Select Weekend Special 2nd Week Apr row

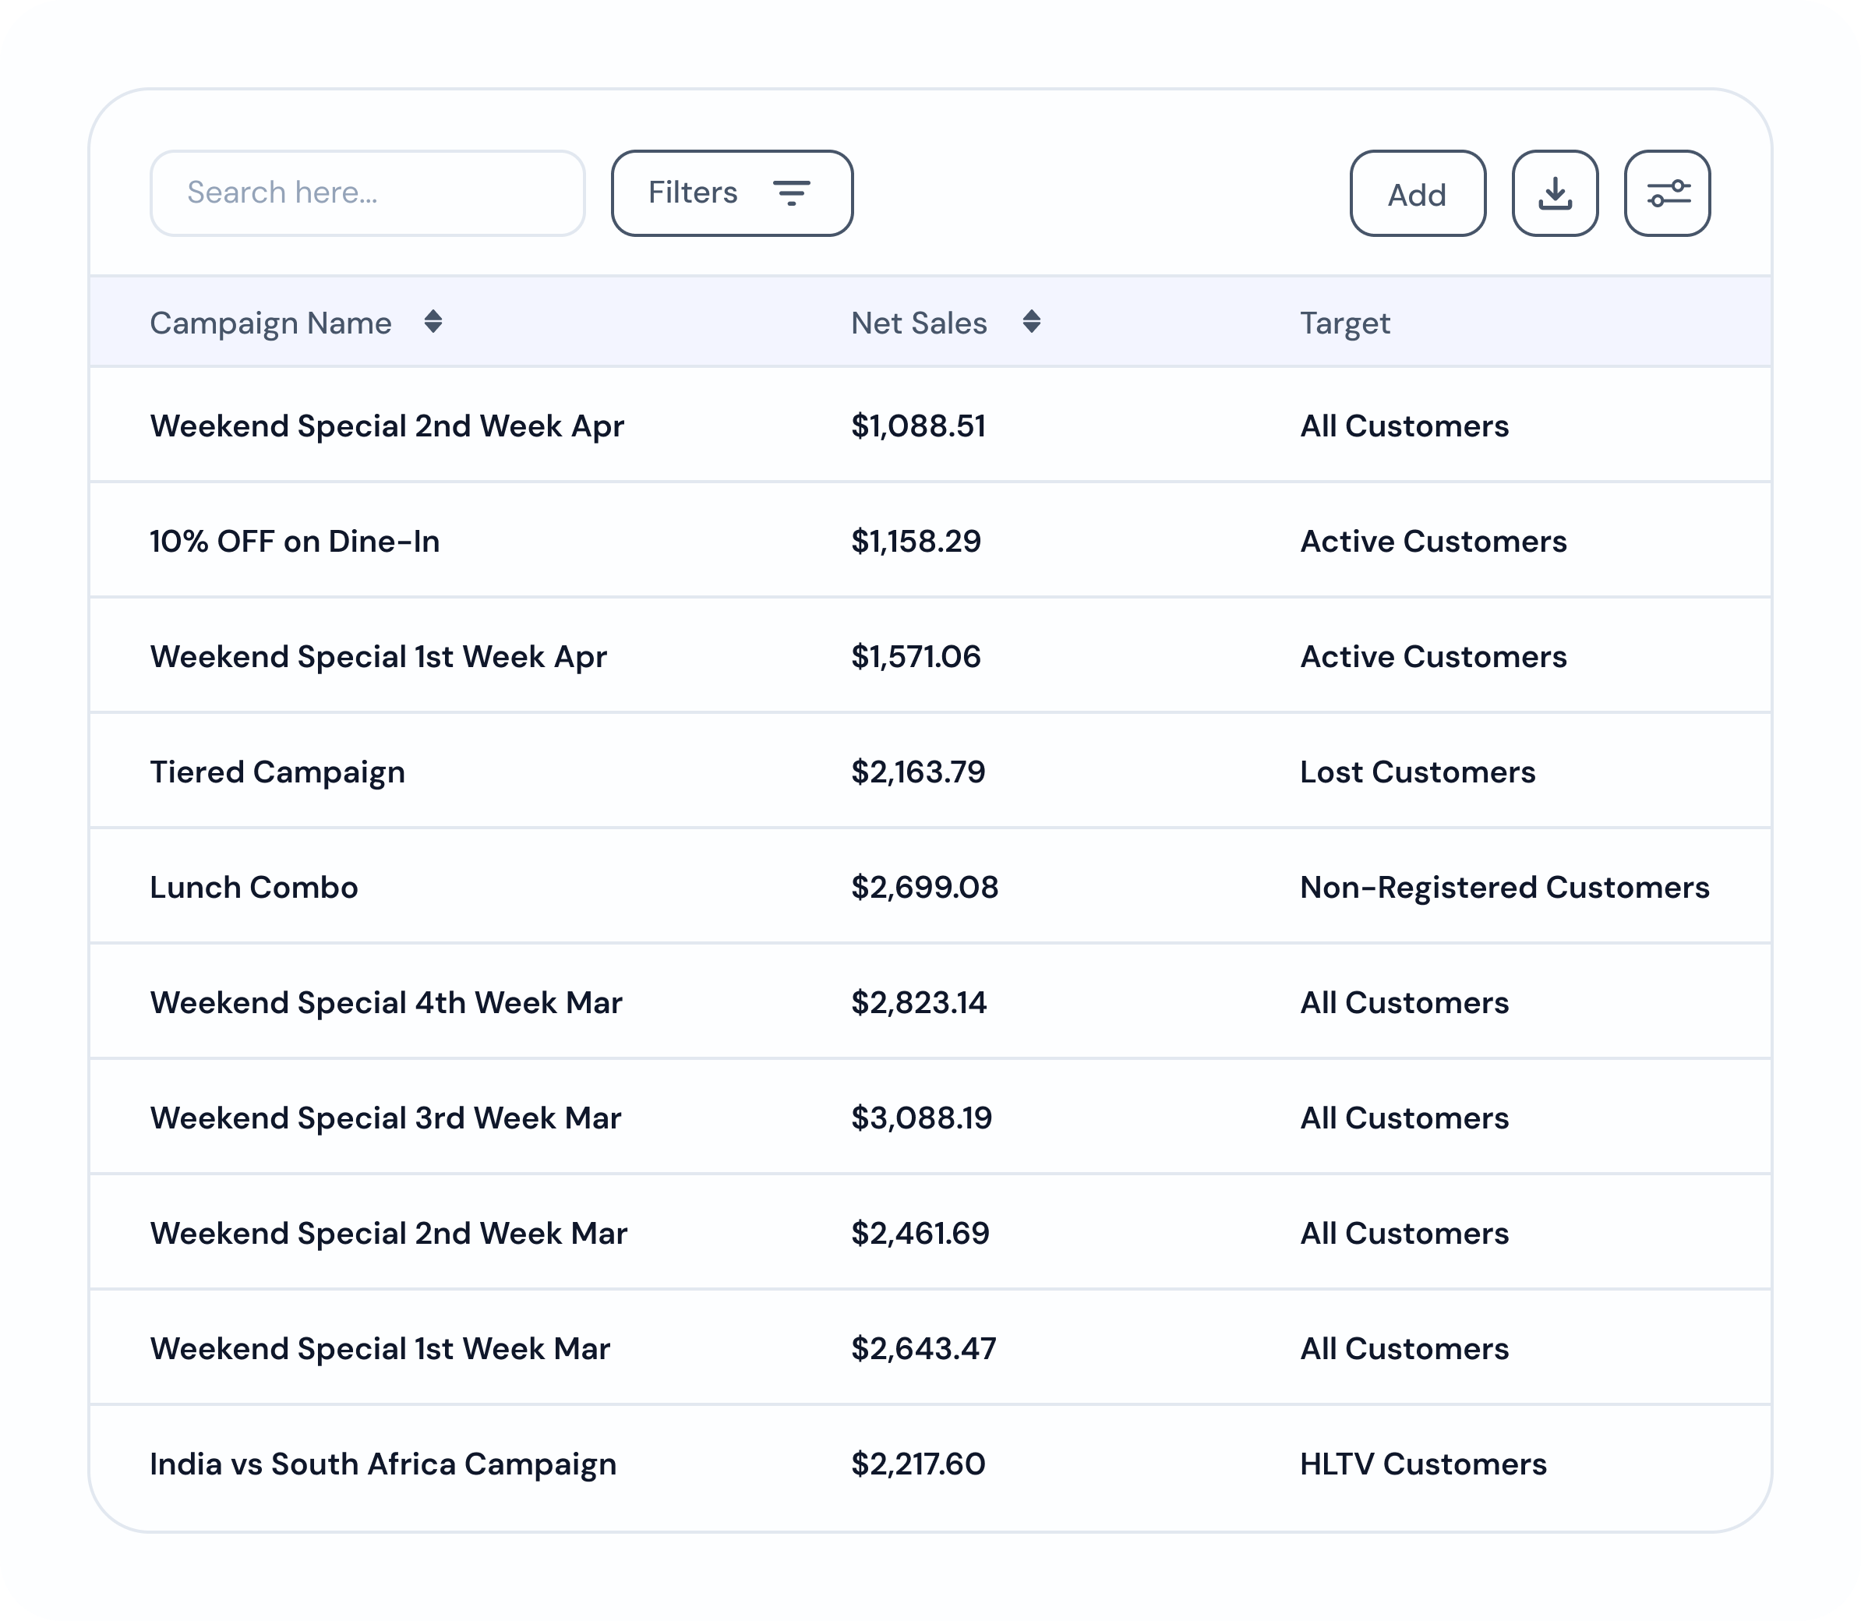[930, 426]
